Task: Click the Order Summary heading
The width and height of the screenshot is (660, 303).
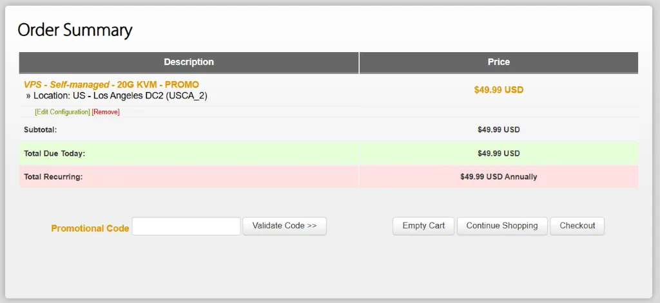Action: (75, 30)
